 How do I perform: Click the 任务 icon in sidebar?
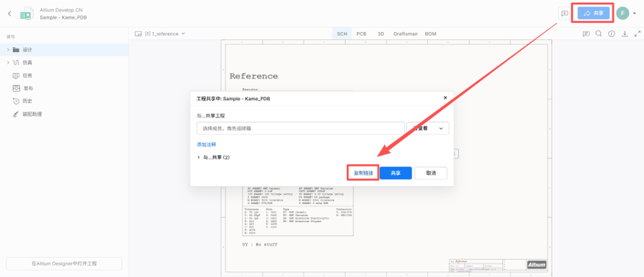16,76
